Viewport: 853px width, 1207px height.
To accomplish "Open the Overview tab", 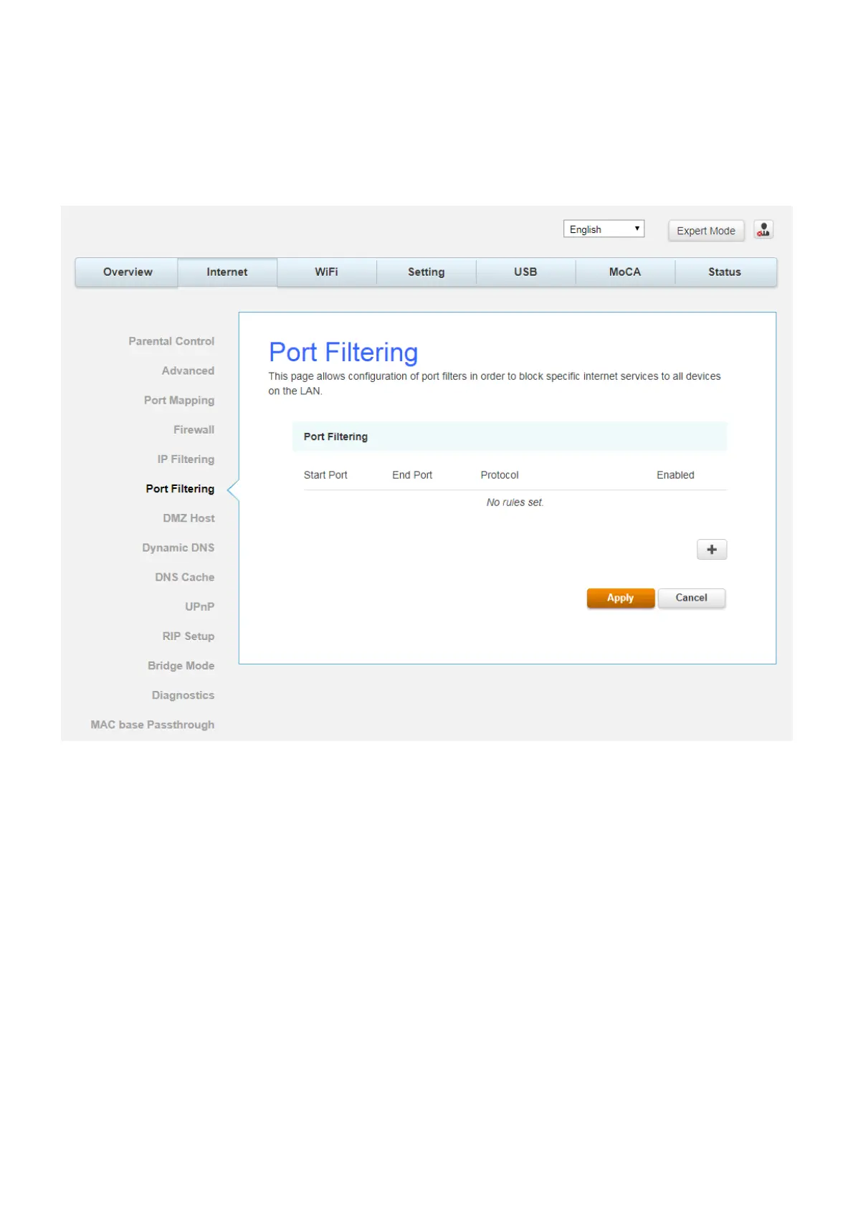I will coord(127,272).
